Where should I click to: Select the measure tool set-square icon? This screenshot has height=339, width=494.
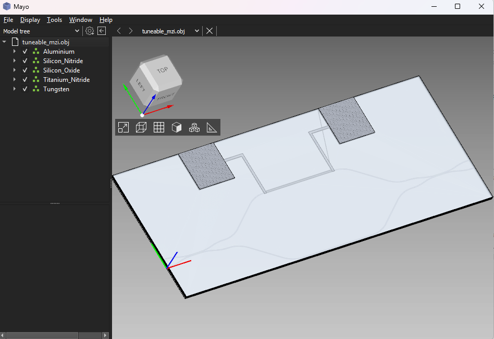212,127
